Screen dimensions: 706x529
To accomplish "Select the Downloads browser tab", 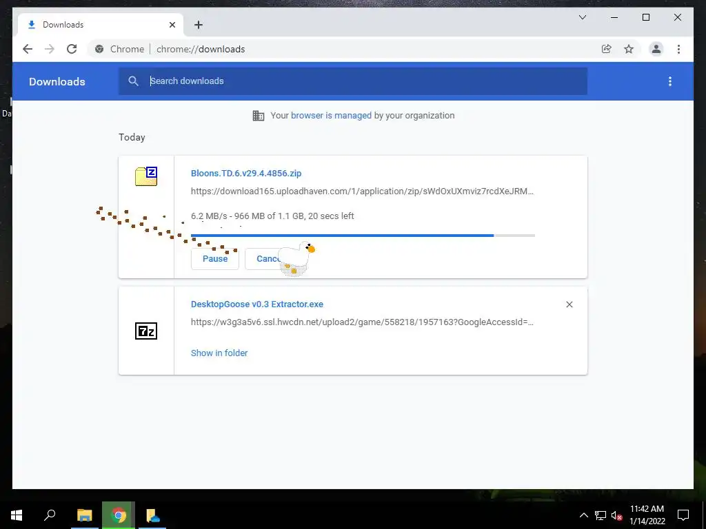I will 101,25.
